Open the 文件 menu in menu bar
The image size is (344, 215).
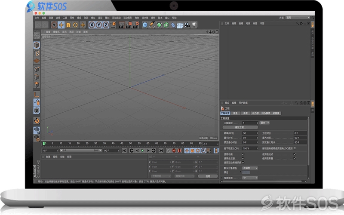[x=37, y=18]
